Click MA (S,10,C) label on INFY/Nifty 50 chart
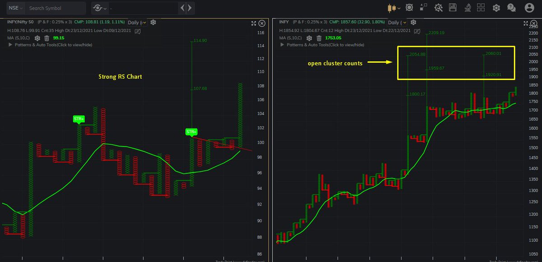The image size is (542, 262). coord(19,38)
